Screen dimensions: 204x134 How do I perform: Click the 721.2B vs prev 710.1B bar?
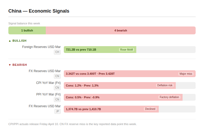(92, 50)
